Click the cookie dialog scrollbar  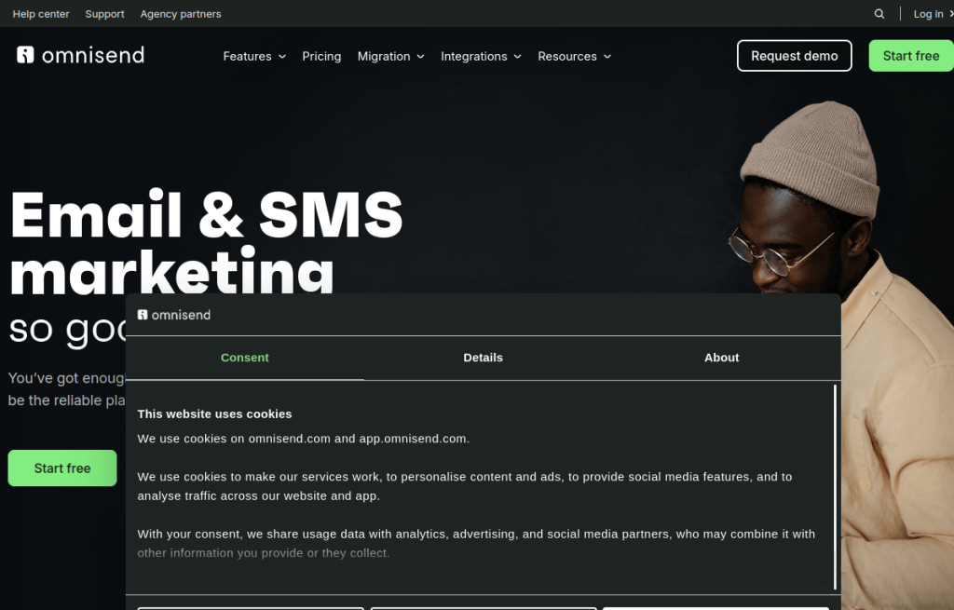pos(835,486)
